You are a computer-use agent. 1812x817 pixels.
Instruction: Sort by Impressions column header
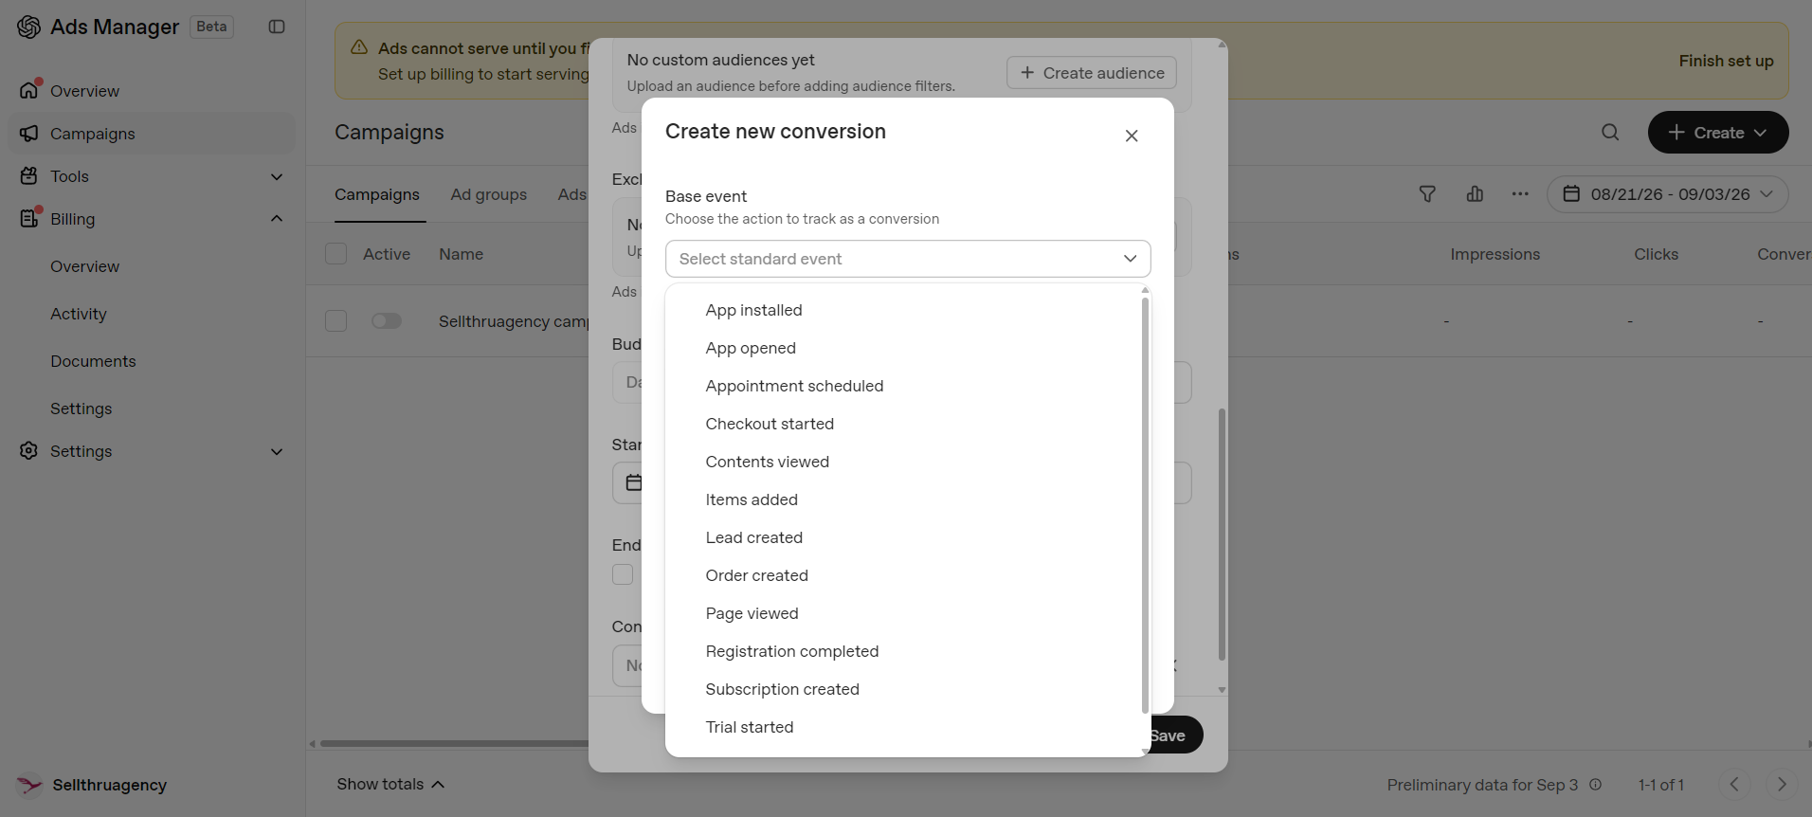[1495, 254]
